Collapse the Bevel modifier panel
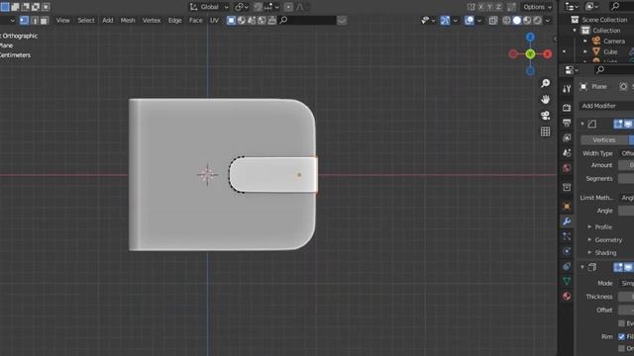 [582, 124]
